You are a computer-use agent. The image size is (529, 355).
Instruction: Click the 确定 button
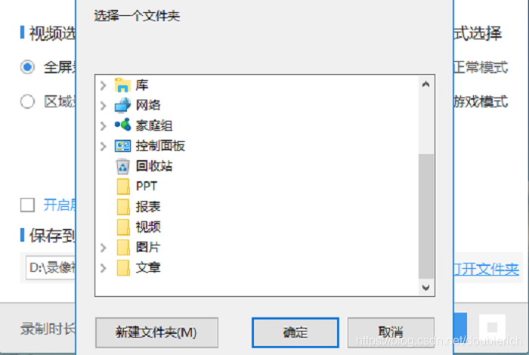pos(295,332)
